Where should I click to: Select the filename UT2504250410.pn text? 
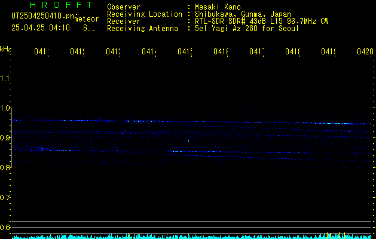click(x=43, y=16)
